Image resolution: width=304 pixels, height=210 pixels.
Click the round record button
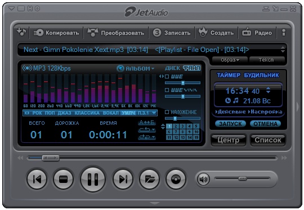coord(176,179)
